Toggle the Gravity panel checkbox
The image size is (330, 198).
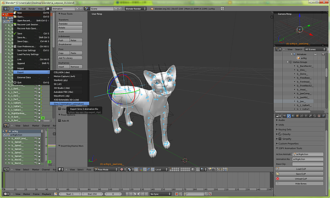point(280,134)
